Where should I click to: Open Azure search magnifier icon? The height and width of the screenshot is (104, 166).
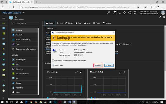[x=109, y=12]
